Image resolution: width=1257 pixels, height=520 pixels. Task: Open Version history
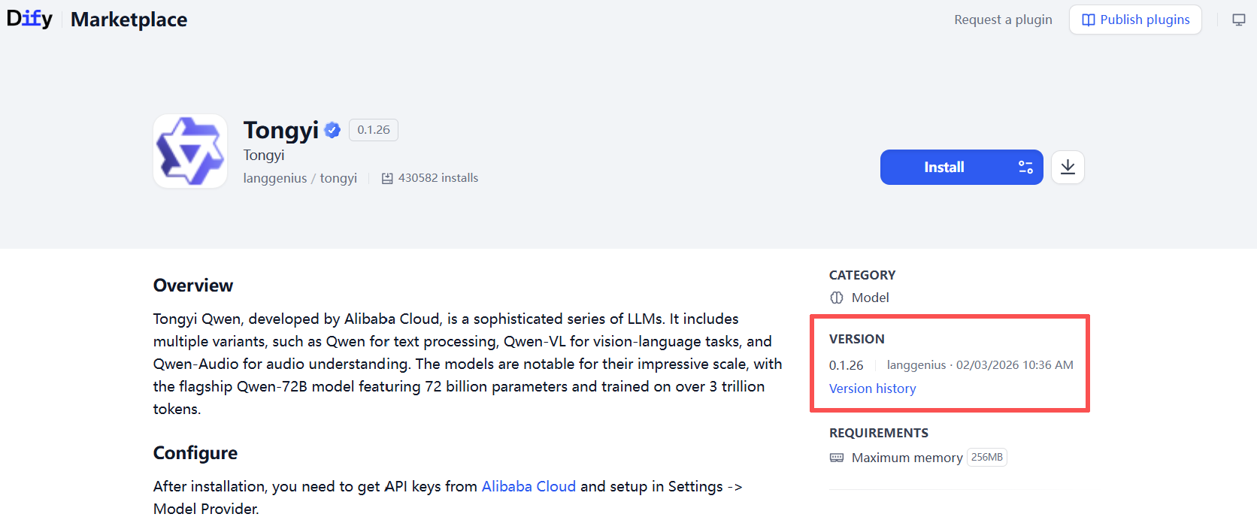tap(872, 388)
